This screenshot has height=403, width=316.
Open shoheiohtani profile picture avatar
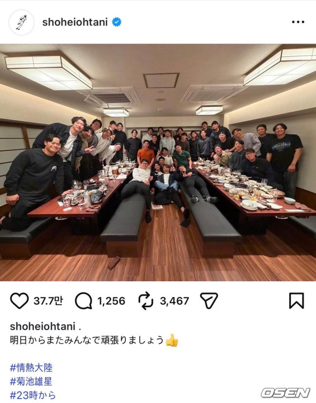click(x=21, y=22)
